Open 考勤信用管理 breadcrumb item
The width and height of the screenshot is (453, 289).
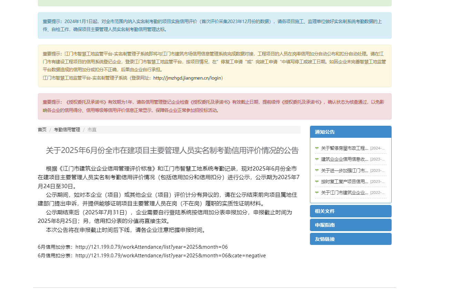(67, 130)
